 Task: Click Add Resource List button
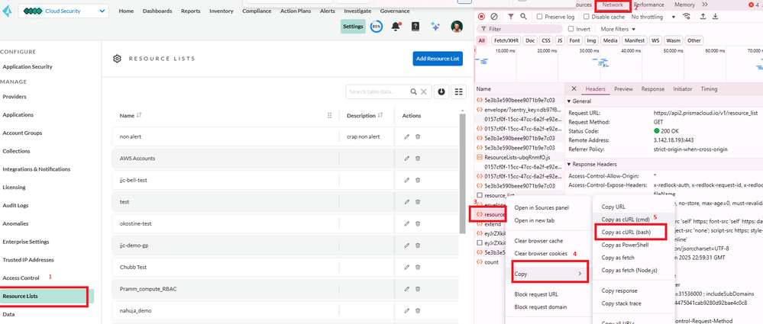pyautogui.click(x=438, y=59)
